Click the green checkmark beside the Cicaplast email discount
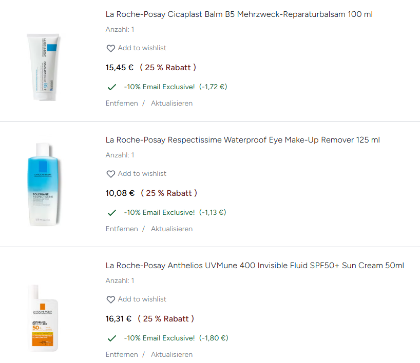Screen dimensions: 420x363 (111, 87)
